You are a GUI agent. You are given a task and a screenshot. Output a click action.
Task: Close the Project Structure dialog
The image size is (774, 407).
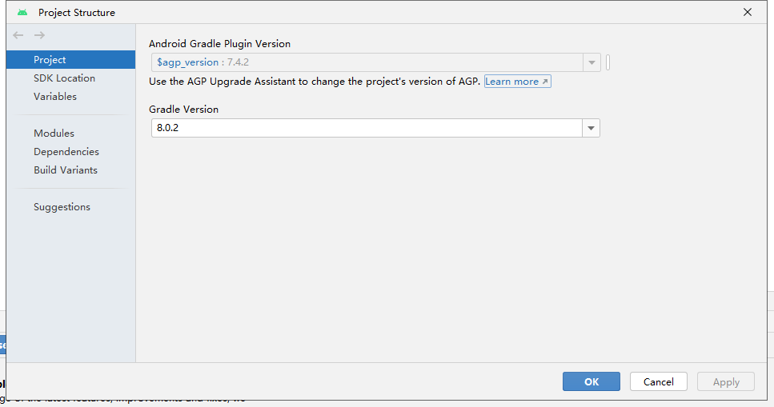tap(748, 12)
